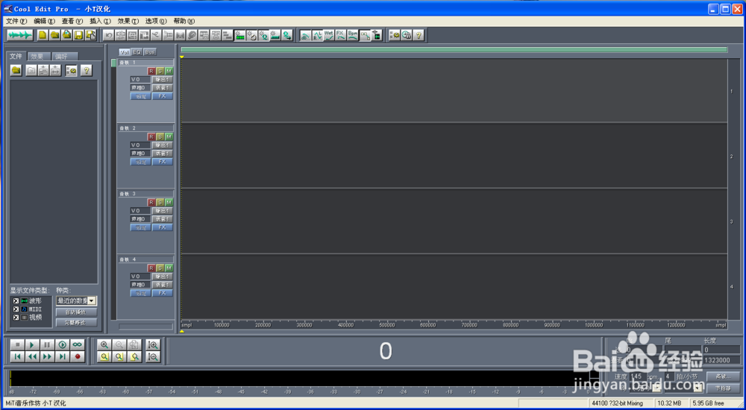Click the full zoom out document icon

click(134, 345)
